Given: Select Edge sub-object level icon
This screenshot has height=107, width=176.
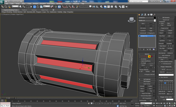Looking at the screenshot, I should [x=144, y=57].
